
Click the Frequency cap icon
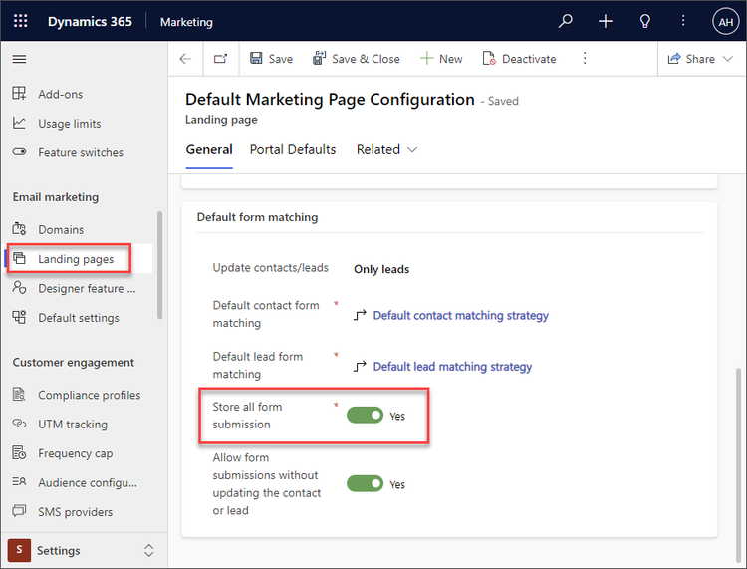pos(19,453)
